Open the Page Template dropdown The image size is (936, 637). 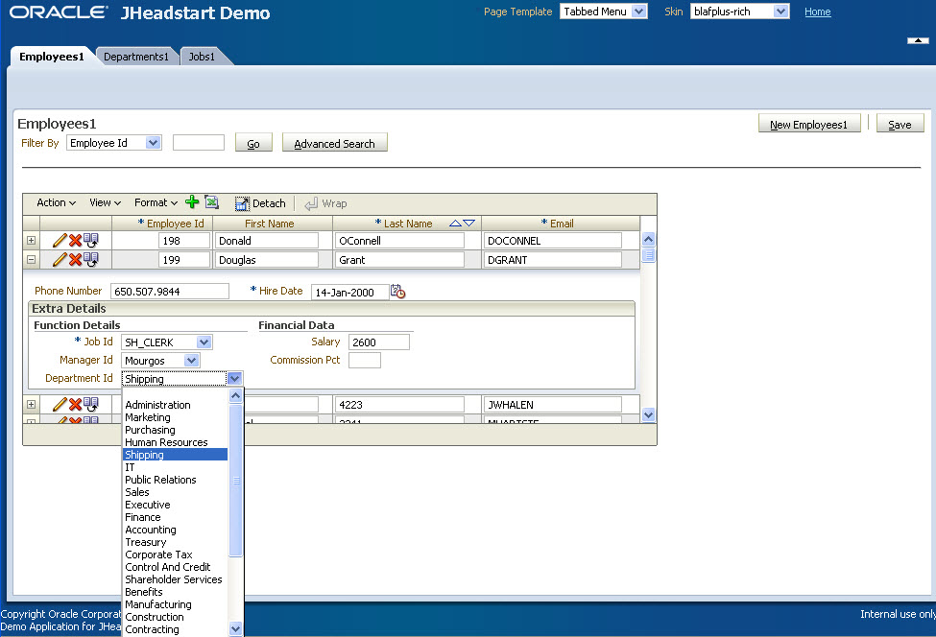click(x=604, y=12)
